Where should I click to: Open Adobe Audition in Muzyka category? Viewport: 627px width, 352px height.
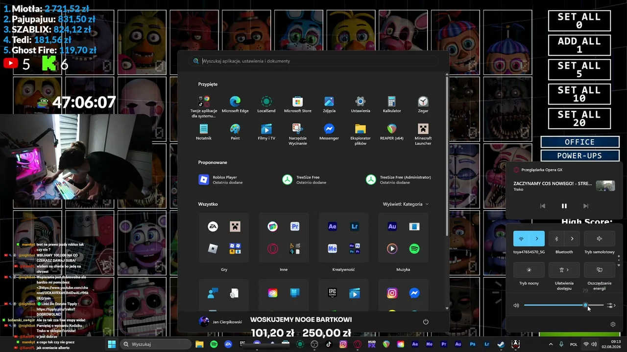[392, 226]
